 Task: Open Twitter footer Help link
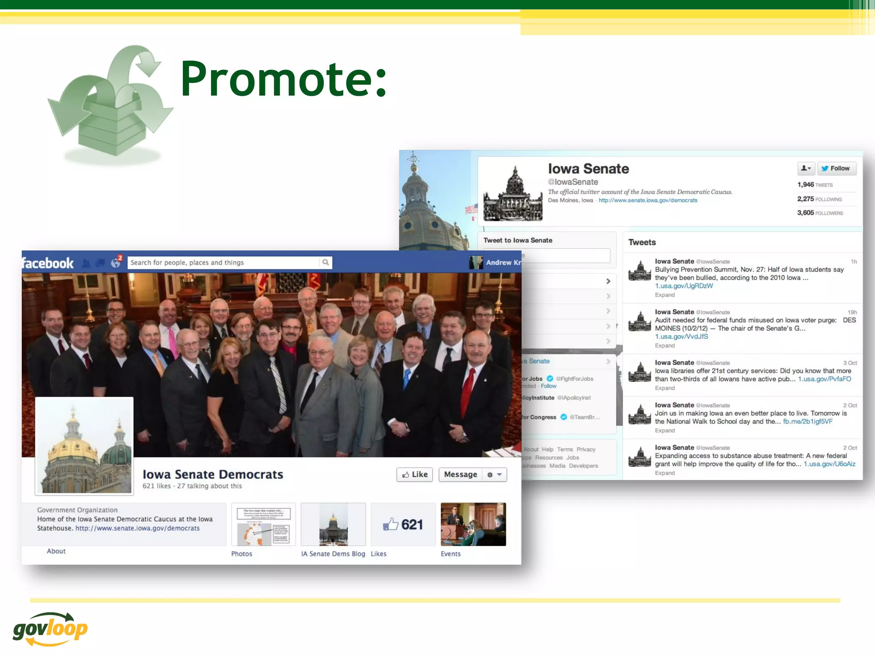tap(548, 449)
